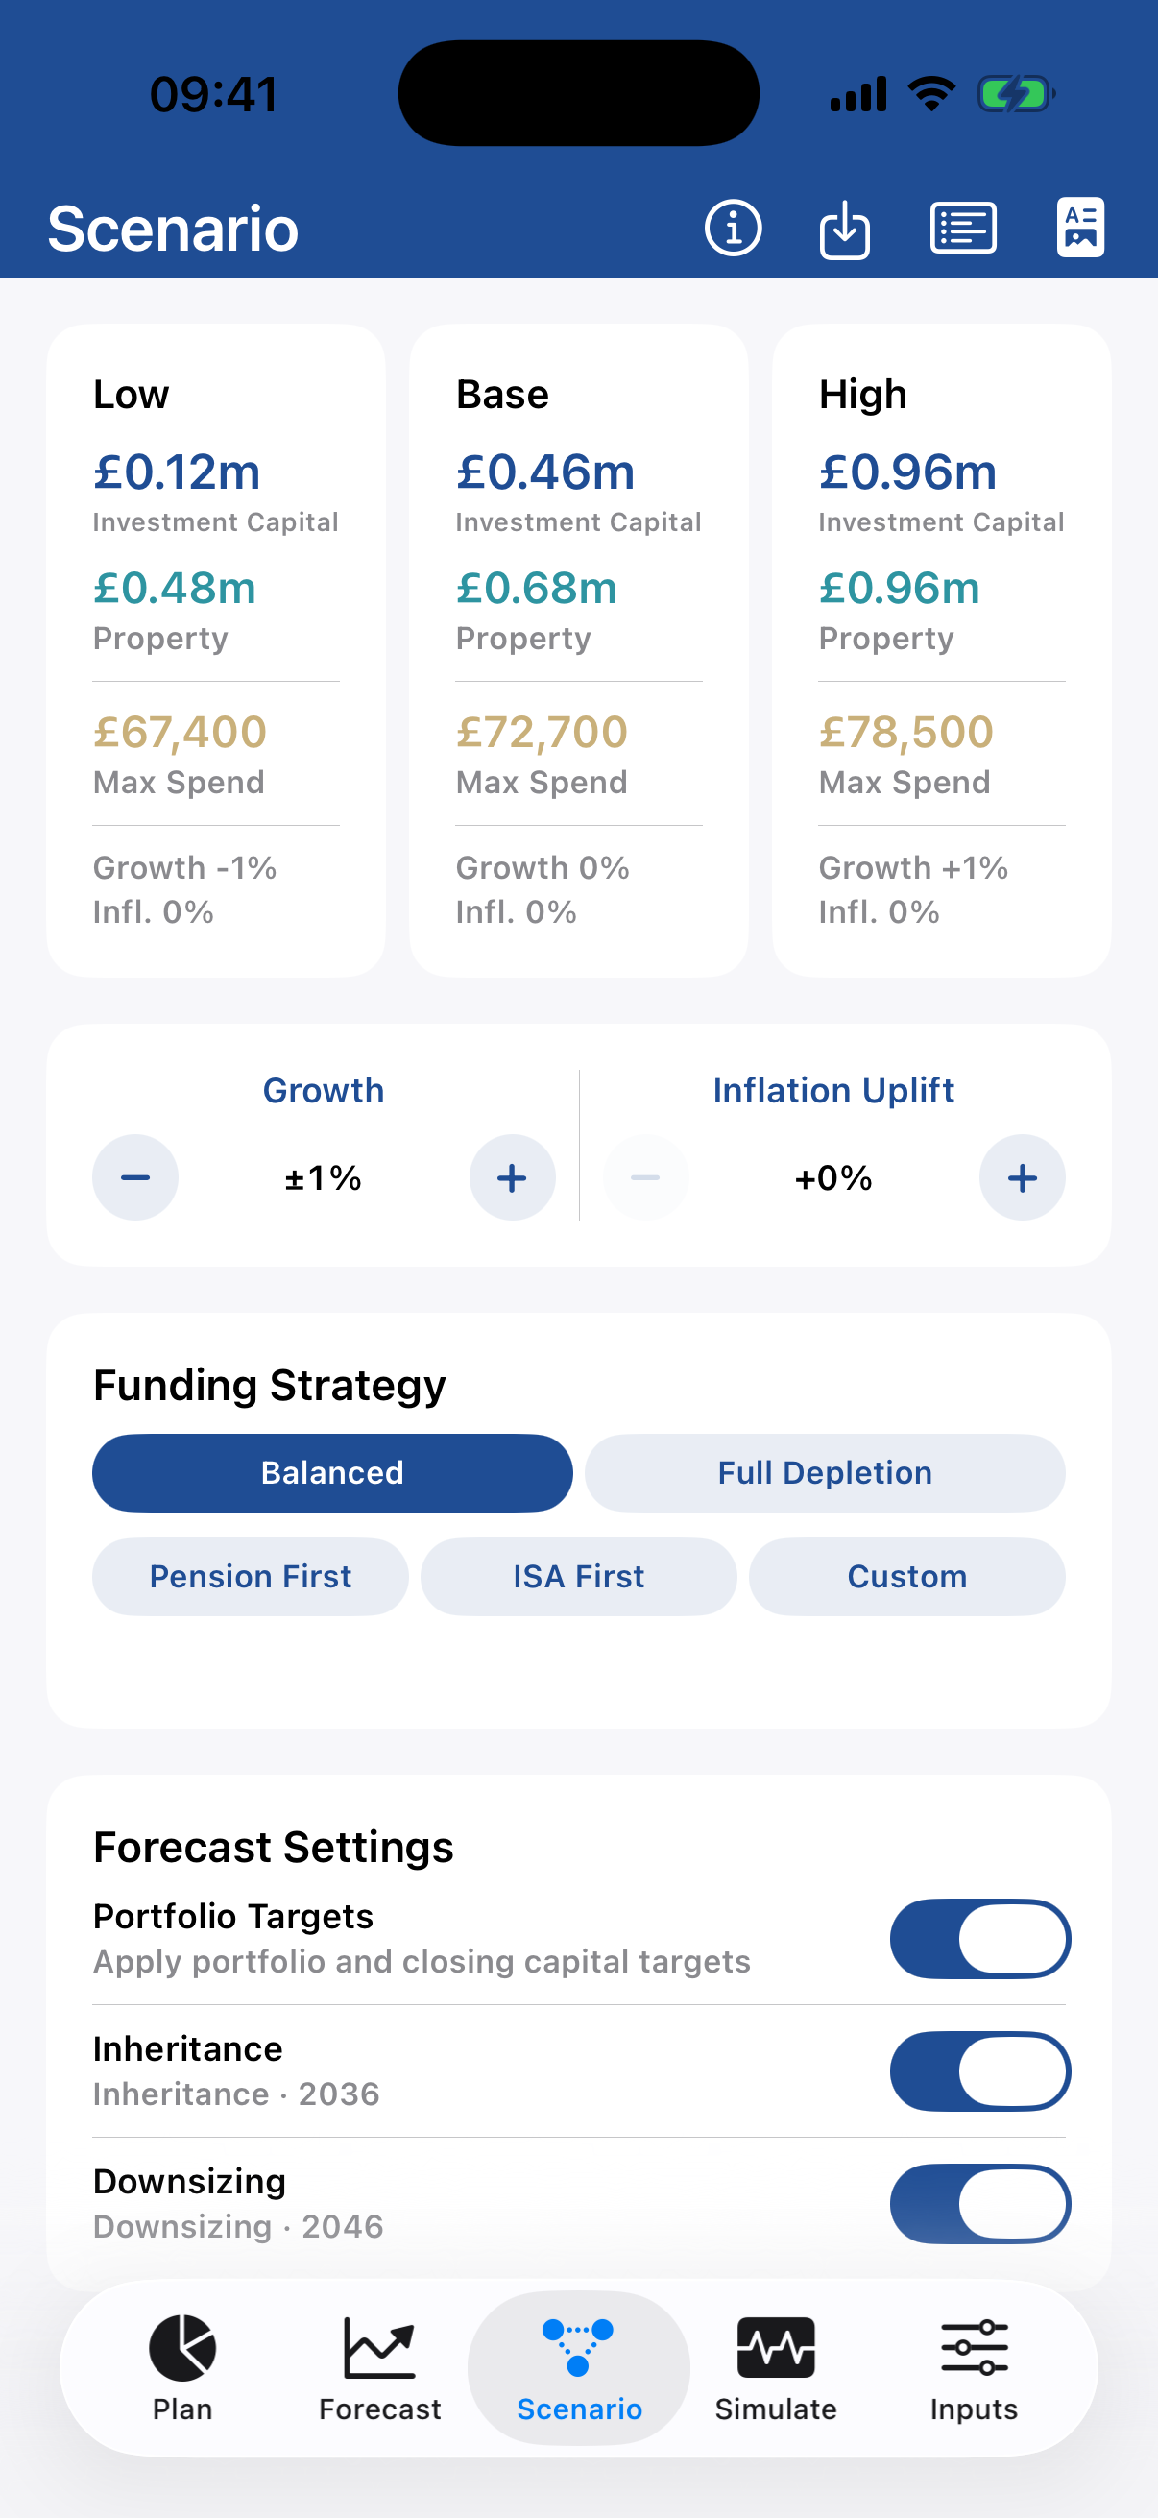The image size is (1158, 2518).
Task: Open the list view icon in header
Action: (962, 228)
